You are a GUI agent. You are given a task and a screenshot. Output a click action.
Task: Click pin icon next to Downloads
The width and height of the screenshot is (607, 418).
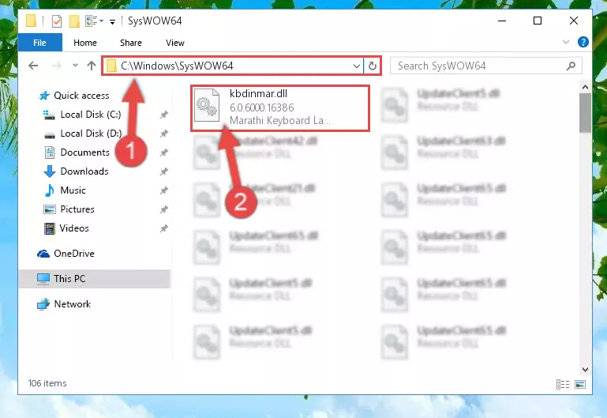coord(164,171)
